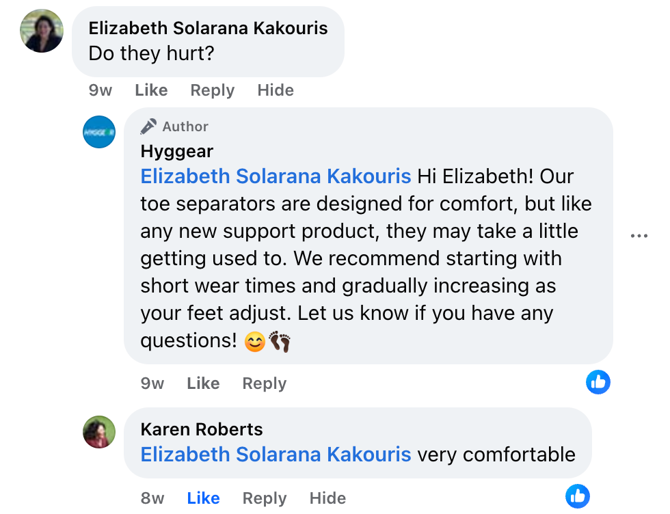This screenshot has width=670, height=514.
Task: Click Elizabeth Solarana Kakouris's profile picture
Action: coord(42,31)
